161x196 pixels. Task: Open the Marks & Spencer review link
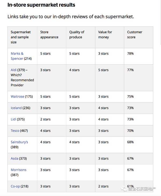point(17,56)
